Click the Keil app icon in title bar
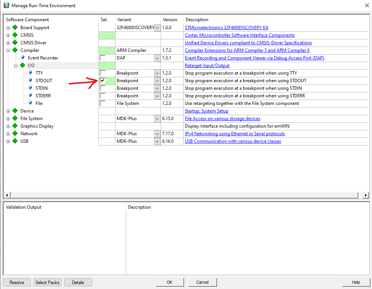372x289 pixels. [6, 5]
